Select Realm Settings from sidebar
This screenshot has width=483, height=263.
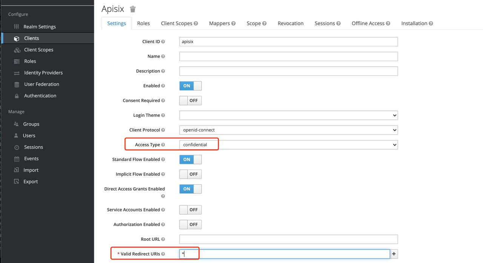[39, 26]
